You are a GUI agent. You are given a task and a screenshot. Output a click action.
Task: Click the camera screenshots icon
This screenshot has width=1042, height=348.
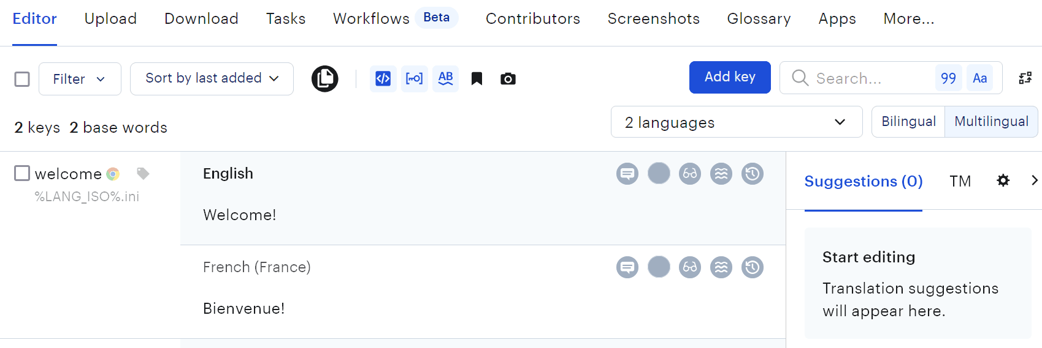pyautogui.click(x=508, y=79)
